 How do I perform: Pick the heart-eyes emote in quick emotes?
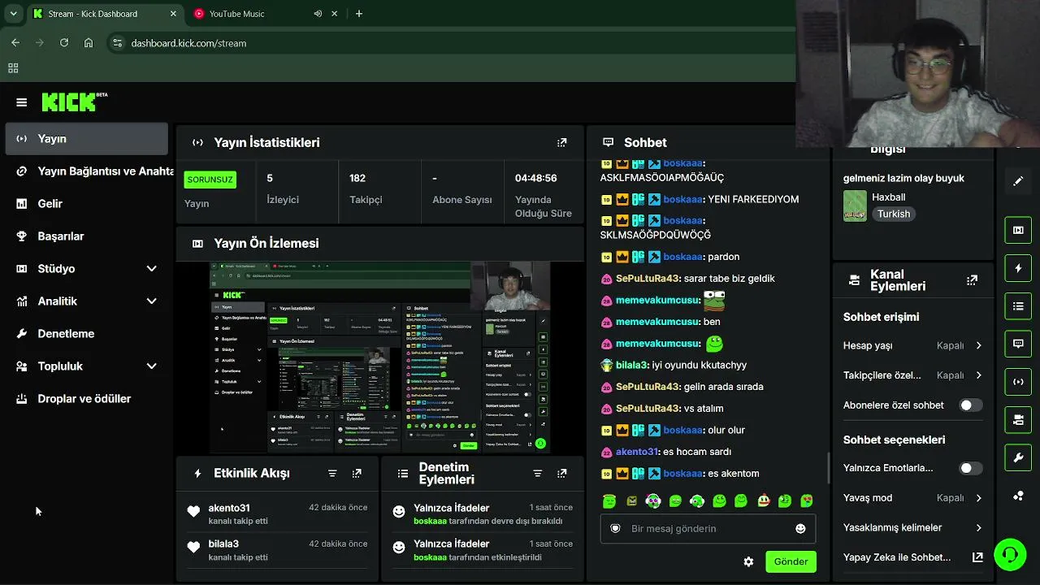tap(807, 501)
